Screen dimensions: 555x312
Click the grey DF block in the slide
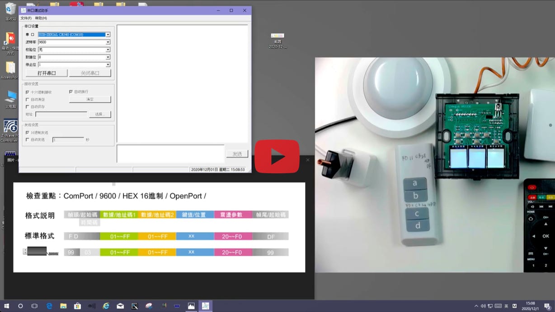(x=270, y=236)
